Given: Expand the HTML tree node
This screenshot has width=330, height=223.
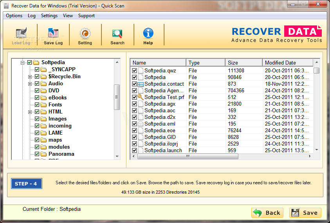Looking at the screenshot, I should (30, 112).
